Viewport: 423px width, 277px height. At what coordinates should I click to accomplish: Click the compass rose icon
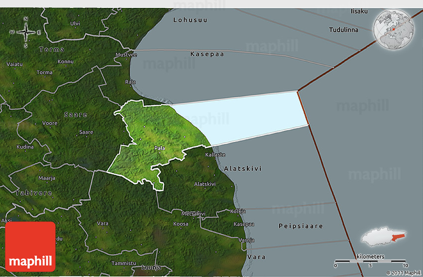(x=26, y=32)
